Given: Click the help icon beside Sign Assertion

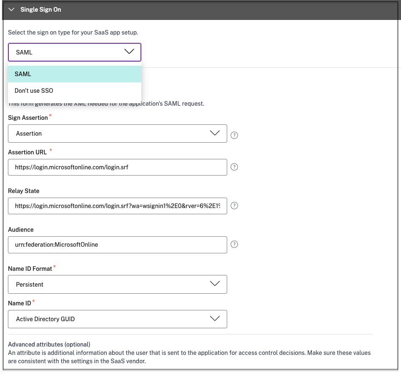Looking at the screenshot, I should [x=234, y=135].
